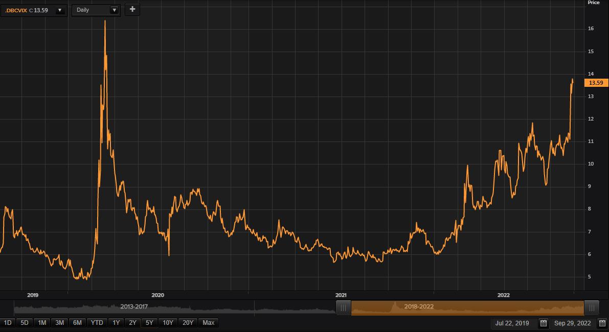
Task: Click the plus icon to add a series
Action: click(132, 9)
